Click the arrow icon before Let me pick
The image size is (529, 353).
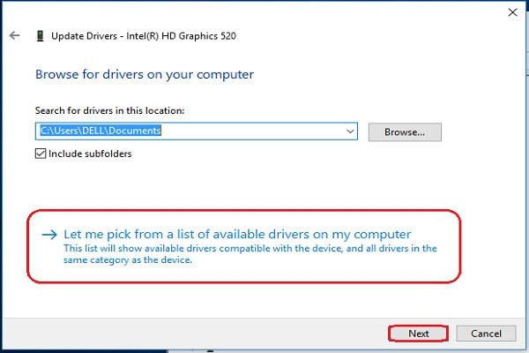point(51,235)
